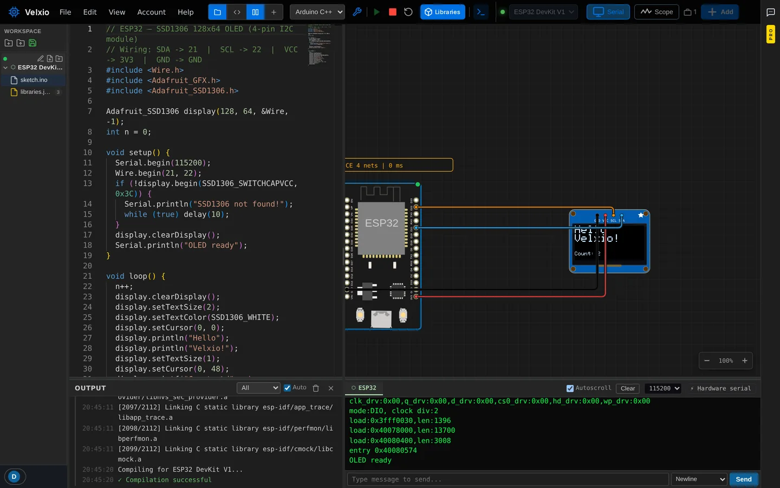Open the Account menu
The height and width of the screenshot is (488, 780).
[151, 12]
